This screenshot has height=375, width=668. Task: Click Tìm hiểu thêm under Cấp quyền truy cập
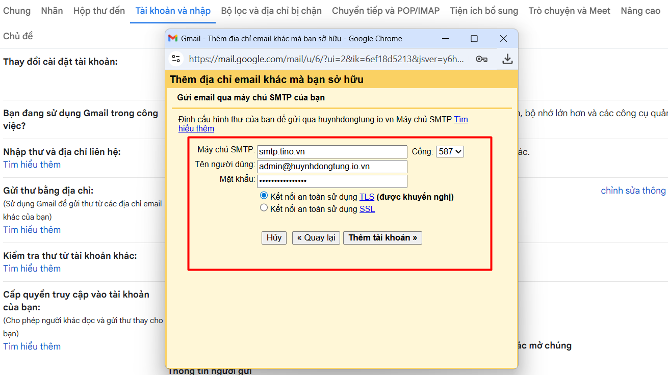(32, 346)
